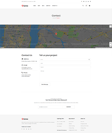Open the Shop menu item
Viewport: 112px width, 133px height.
point(39,6)
